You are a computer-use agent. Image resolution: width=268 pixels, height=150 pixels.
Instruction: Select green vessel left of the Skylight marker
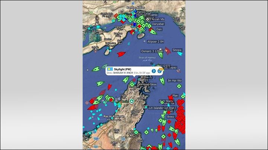[x=126, y=80]
